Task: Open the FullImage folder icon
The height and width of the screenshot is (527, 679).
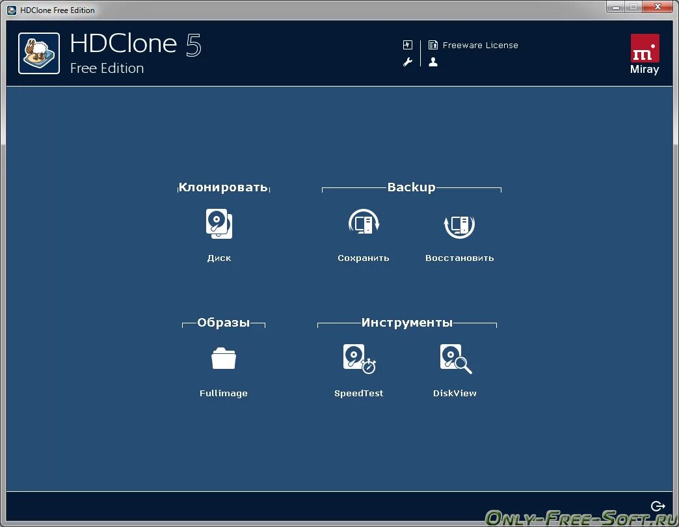Action: [224, 358]
